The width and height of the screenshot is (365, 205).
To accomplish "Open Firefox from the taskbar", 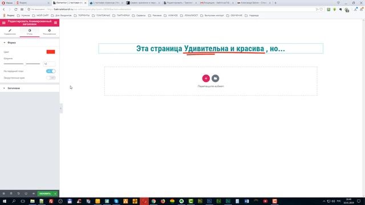I will coord(163,201).
